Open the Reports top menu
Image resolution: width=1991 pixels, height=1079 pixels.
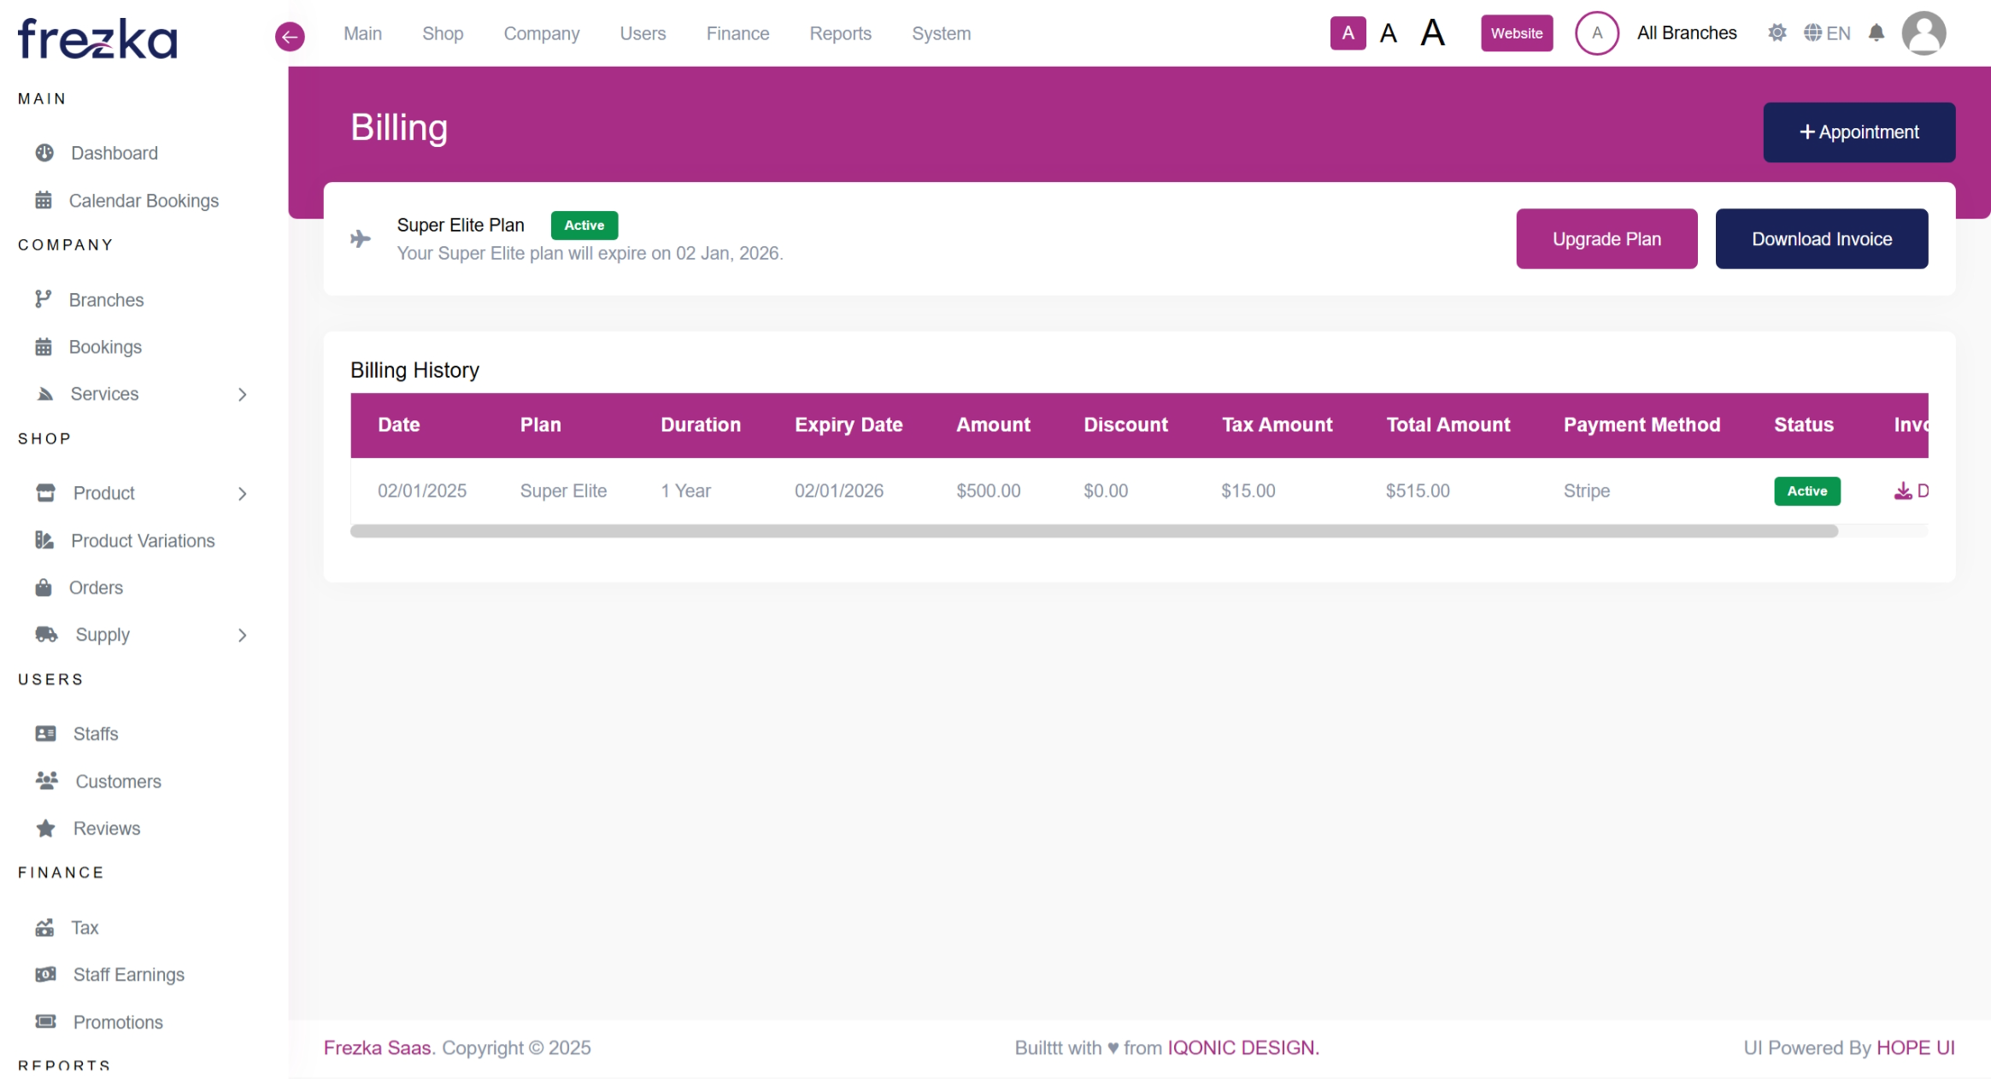click(x=840, y=33)
